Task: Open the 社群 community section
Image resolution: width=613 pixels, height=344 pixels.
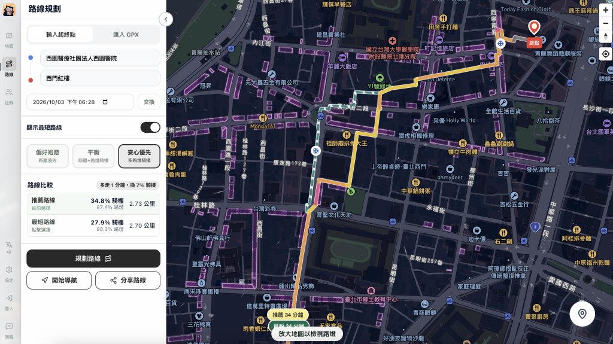Action: click(x=9, y=96)
